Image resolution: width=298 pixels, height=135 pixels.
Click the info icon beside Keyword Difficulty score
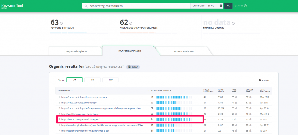point(61,23)
